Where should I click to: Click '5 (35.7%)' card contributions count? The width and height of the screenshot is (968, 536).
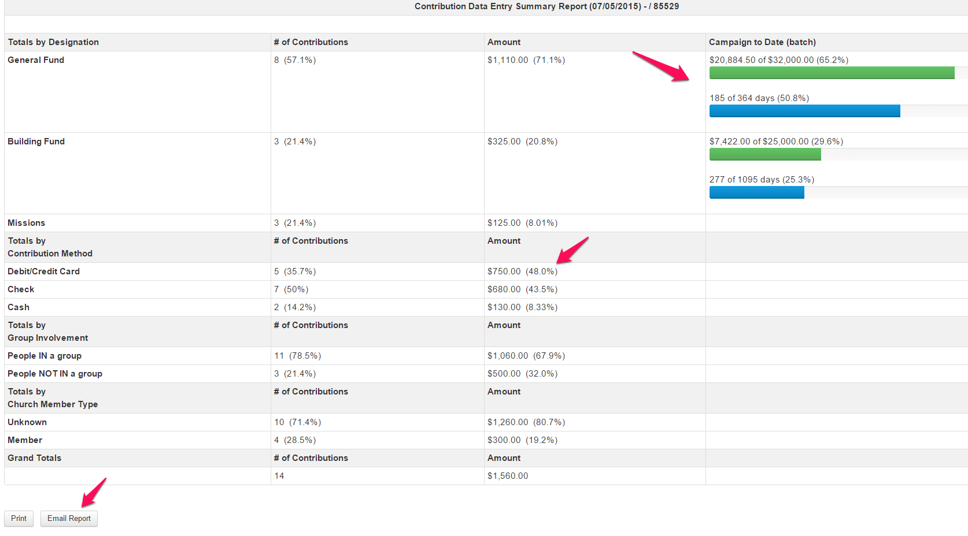click(295, 271)
